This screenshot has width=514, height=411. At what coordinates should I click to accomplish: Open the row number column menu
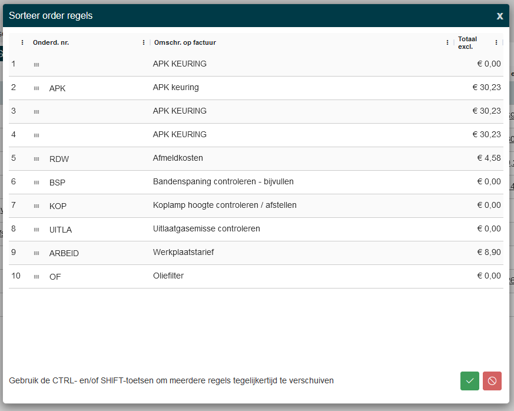pyautogui.click(x=22, y=42)
